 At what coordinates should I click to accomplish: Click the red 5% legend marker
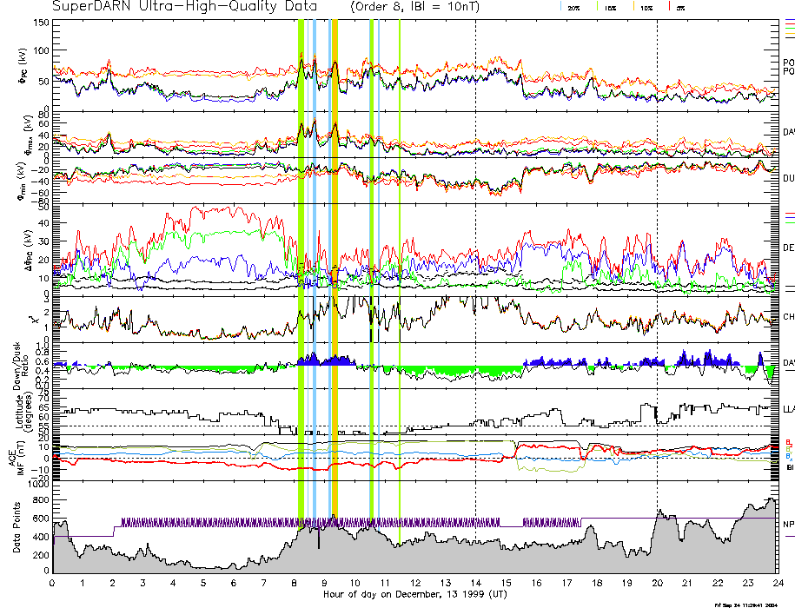(x=668, y=6)
